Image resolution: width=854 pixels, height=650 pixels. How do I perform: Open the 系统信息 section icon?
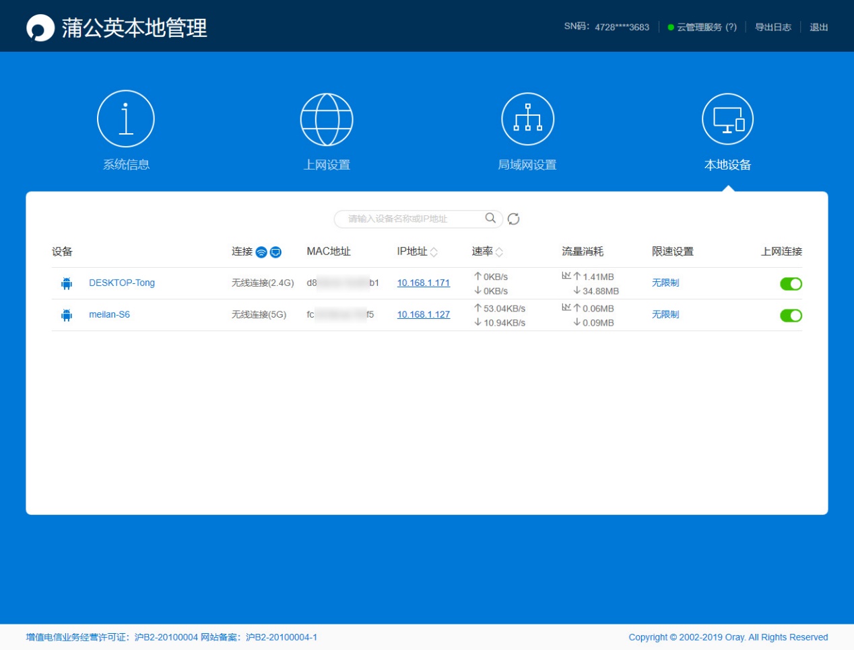[x=126, y=118]
